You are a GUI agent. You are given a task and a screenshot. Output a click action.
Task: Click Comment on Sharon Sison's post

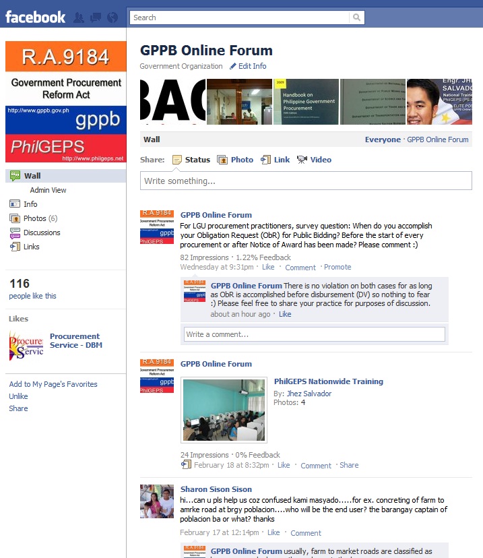(306, 533)
